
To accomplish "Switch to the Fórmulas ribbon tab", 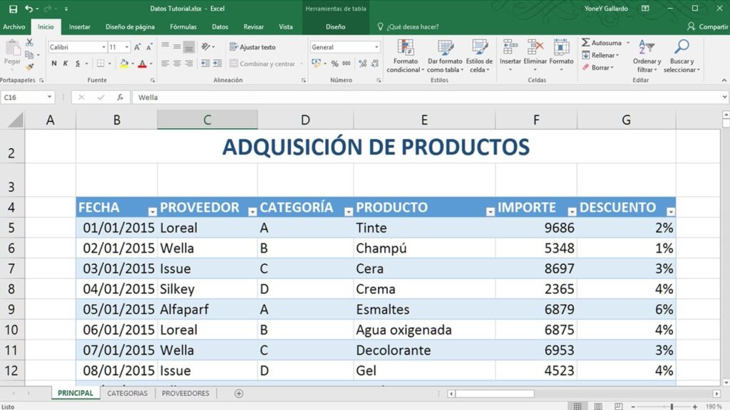I will (x=183, y=27).
